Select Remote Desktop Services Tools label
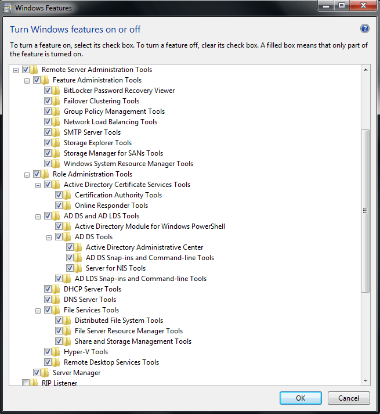Screen dimensions: 380x414 [111, 362]
